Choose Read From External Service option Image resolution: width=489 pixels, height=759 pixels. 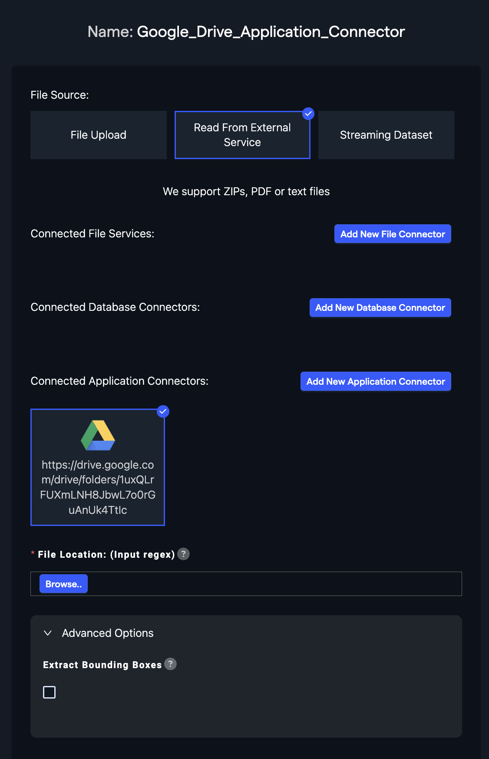coord(242,135)
